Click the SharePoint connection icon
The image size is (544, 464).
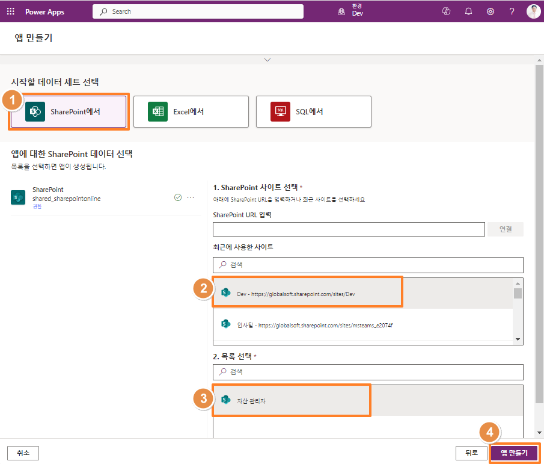[18, 197]
